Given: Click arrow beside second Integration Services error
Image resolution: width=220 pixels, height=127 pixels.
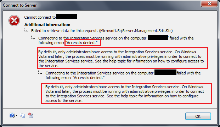Looking at the screenshot, I should pyautogui.click(x=40, y=73).
